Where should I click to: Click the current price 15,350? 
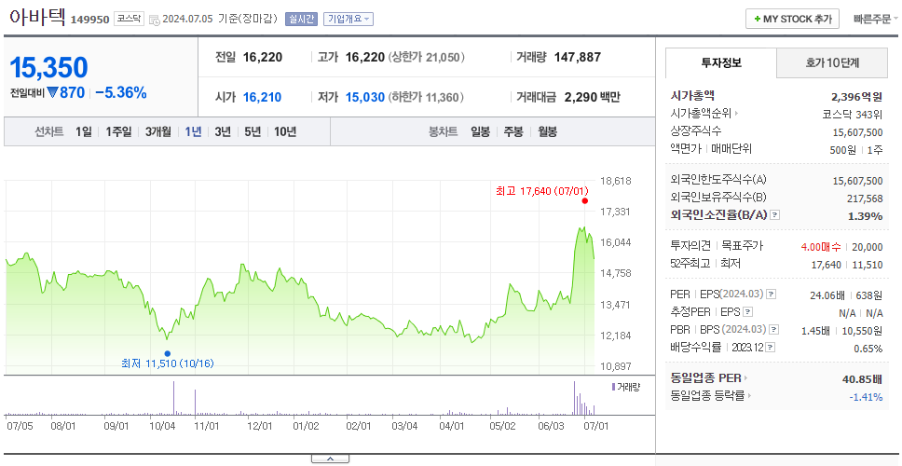click(x=48, y=68)
